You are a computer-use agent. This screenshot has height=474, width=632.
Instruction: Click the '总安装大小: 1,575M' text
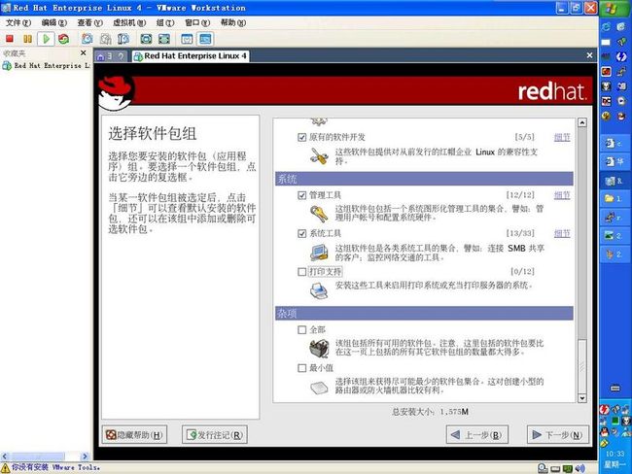click(x=430, y=412)
